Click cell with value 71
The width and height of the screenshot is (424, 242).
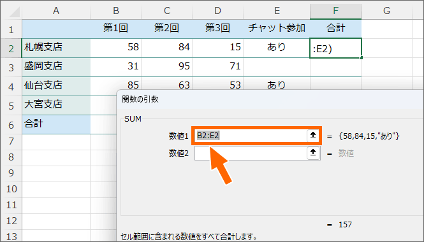(x=217, y=67)
